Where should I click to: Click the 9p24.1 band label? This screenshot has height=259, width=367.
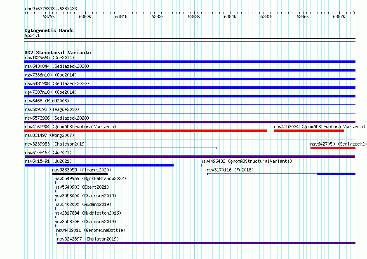tap(32, 35)
